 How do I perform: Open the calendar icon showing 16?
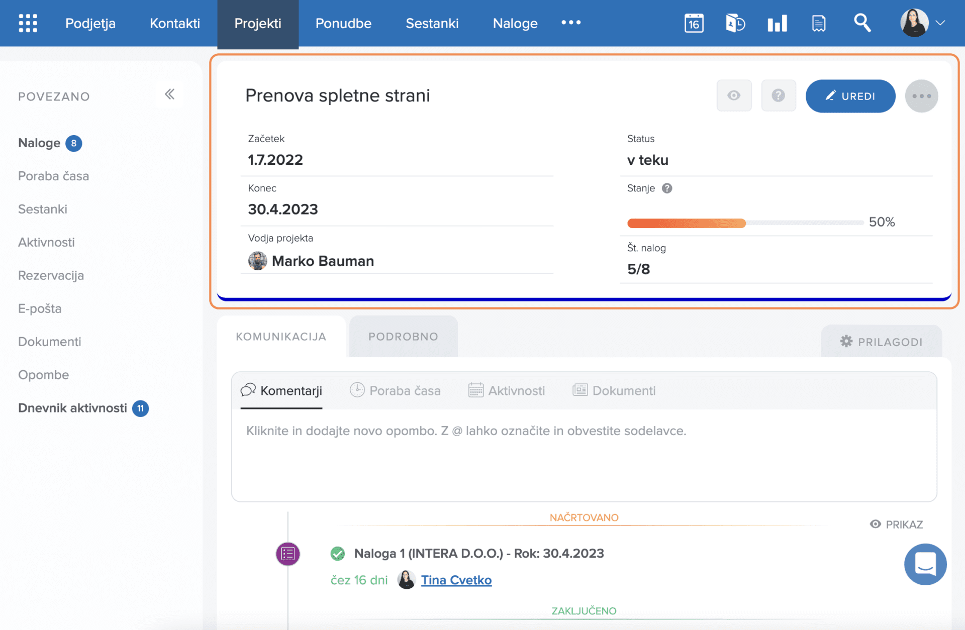[x=694, y=23]
